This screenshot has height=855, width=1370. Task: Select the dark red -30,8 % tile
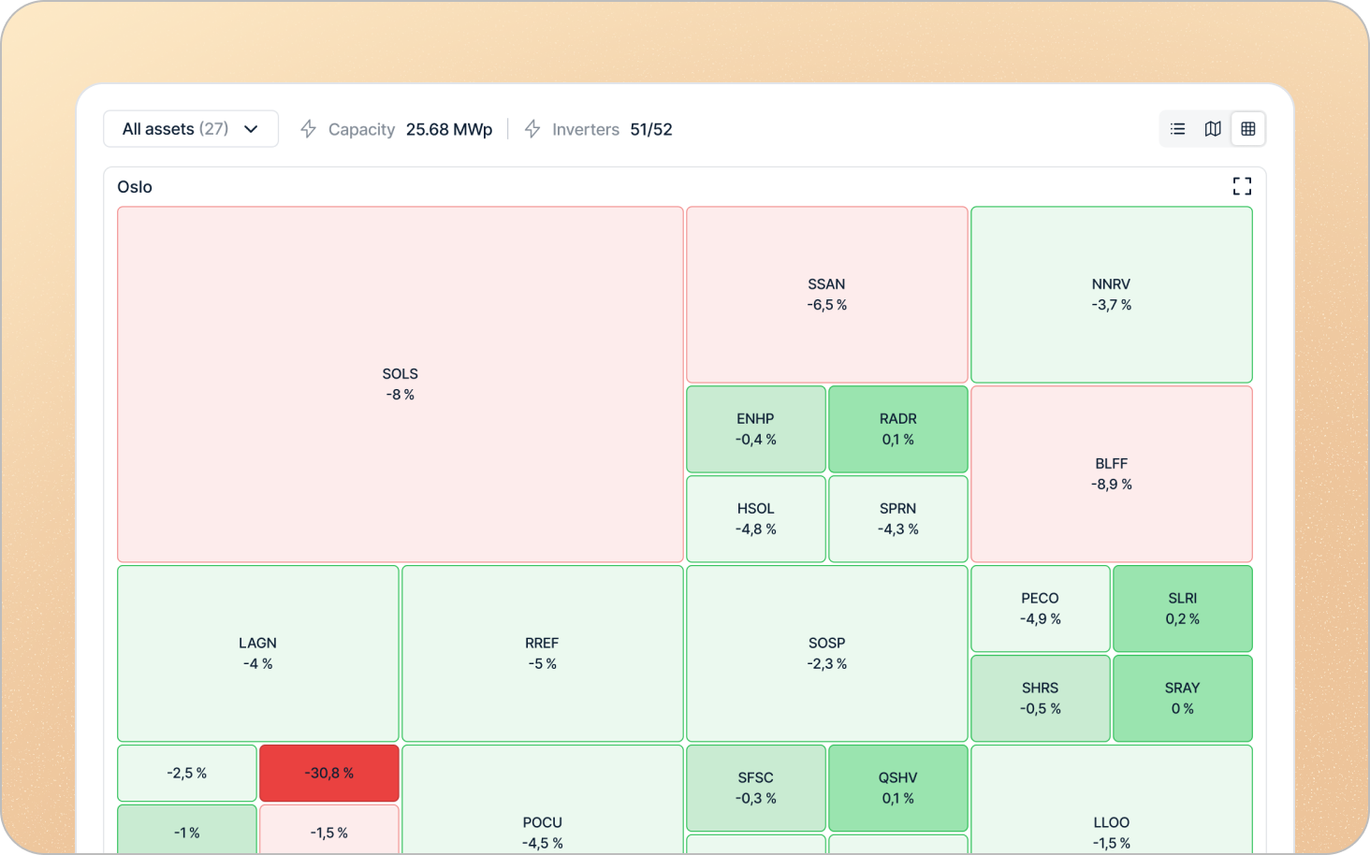click(329, 773)
